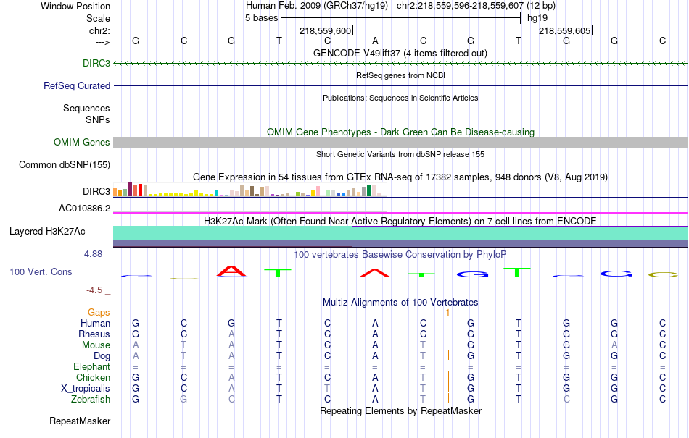Click the Chicken species row label
Image resolution: width=689 pixels, height=438 pixels.
point(93,377)
